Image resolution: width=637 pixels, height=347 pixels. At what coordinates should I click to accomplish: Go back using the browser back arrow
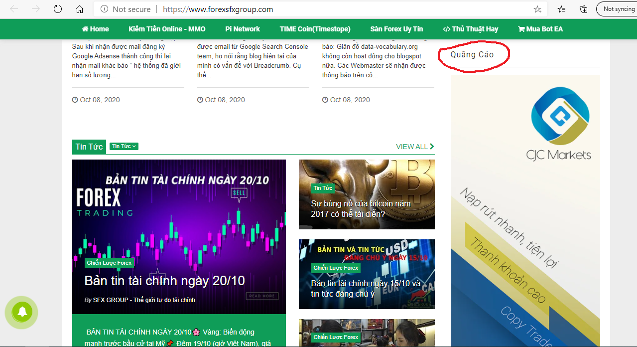coord(14,9)
